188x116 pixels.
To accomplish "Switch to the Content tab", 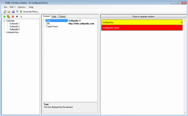I will point(46,16).
